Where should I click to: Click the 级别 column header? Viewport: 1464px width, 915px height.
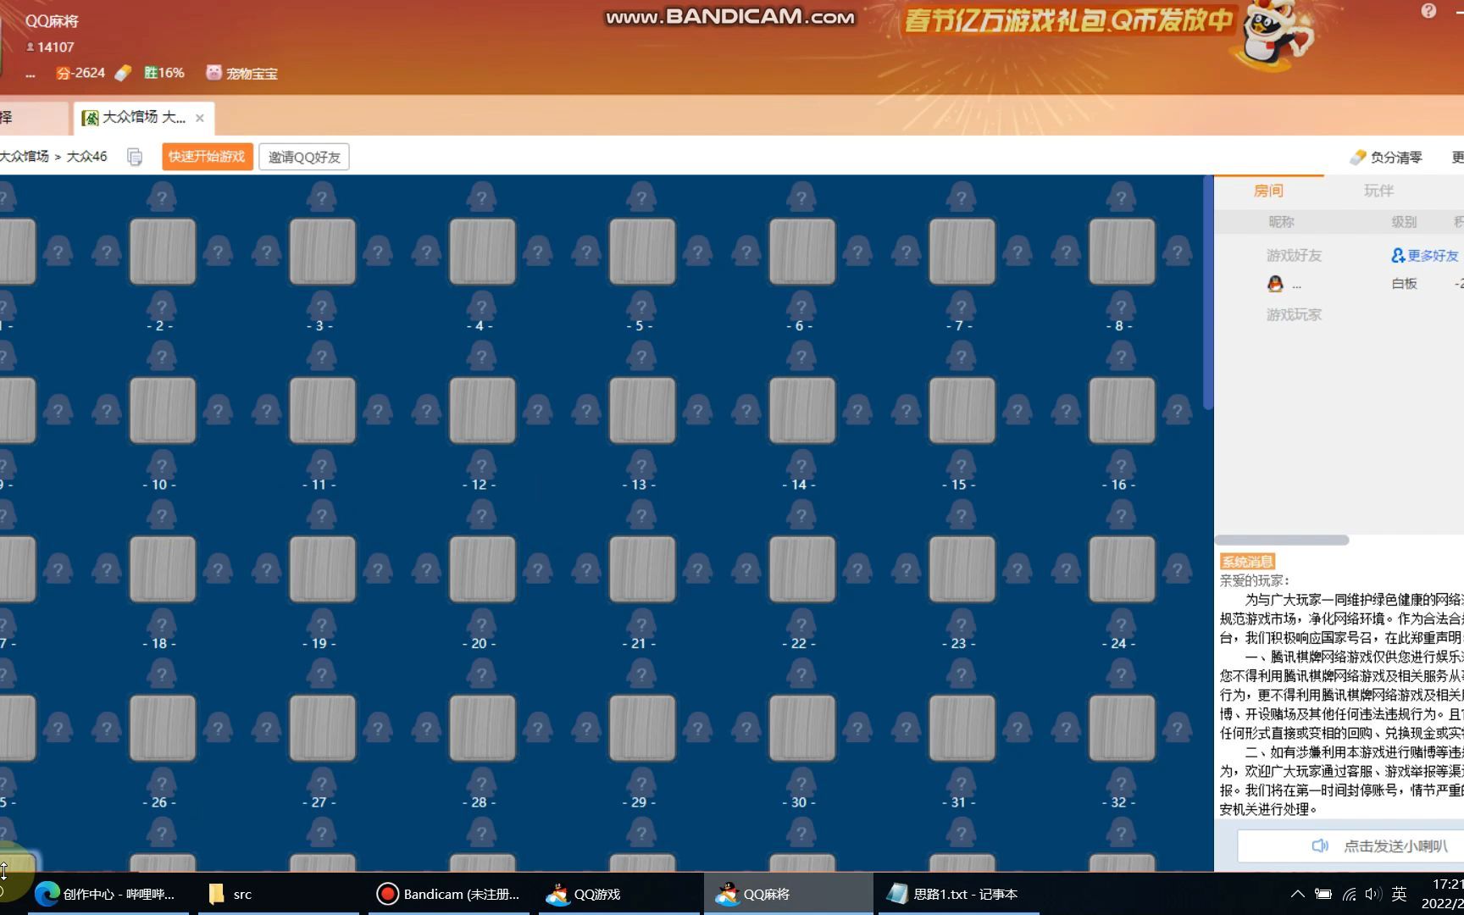tap(1404, 222)
